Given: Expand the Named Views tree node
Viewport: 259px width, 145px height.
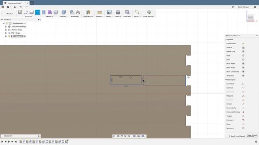Looking at the screenshot, I should click(x=6, y=30).
